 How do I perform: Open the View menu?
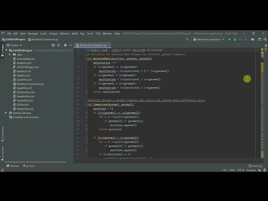(x=23, y=33)
